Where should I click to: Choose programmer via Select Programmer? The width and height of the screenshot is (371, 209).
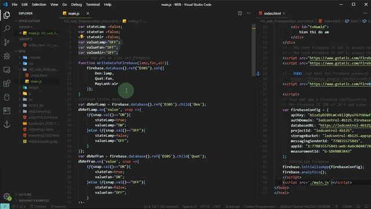pos(260,207)
